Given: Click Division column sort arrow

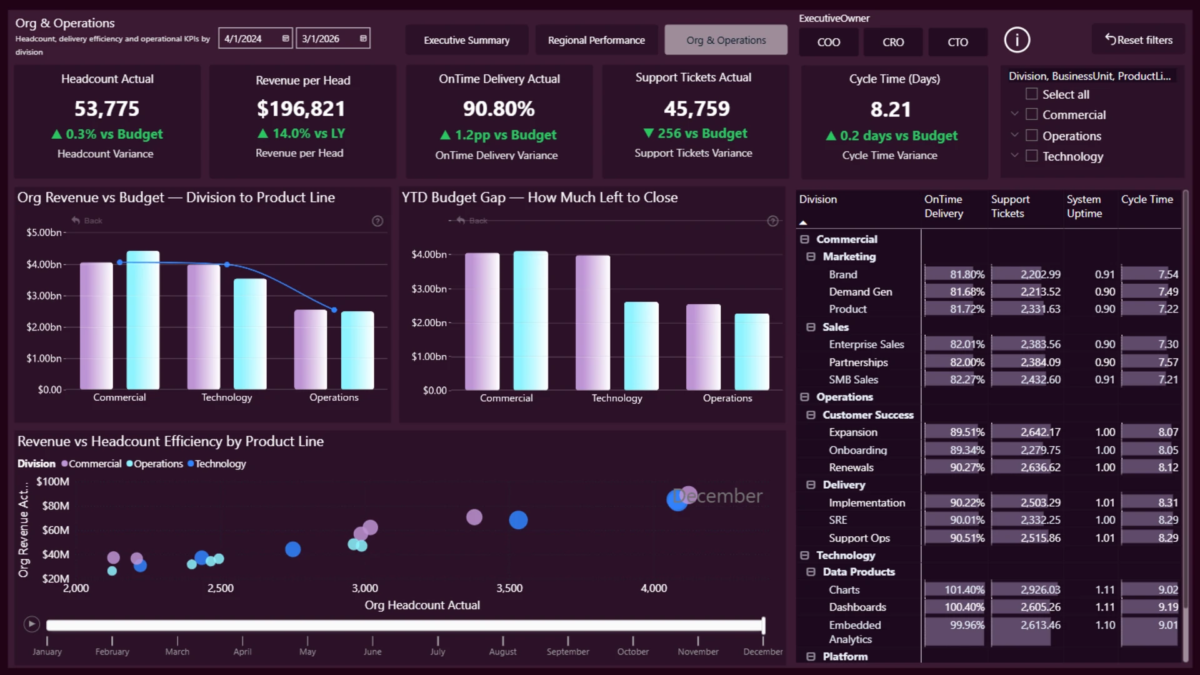Looking at the screenshot, I should [x=803, y=222].
